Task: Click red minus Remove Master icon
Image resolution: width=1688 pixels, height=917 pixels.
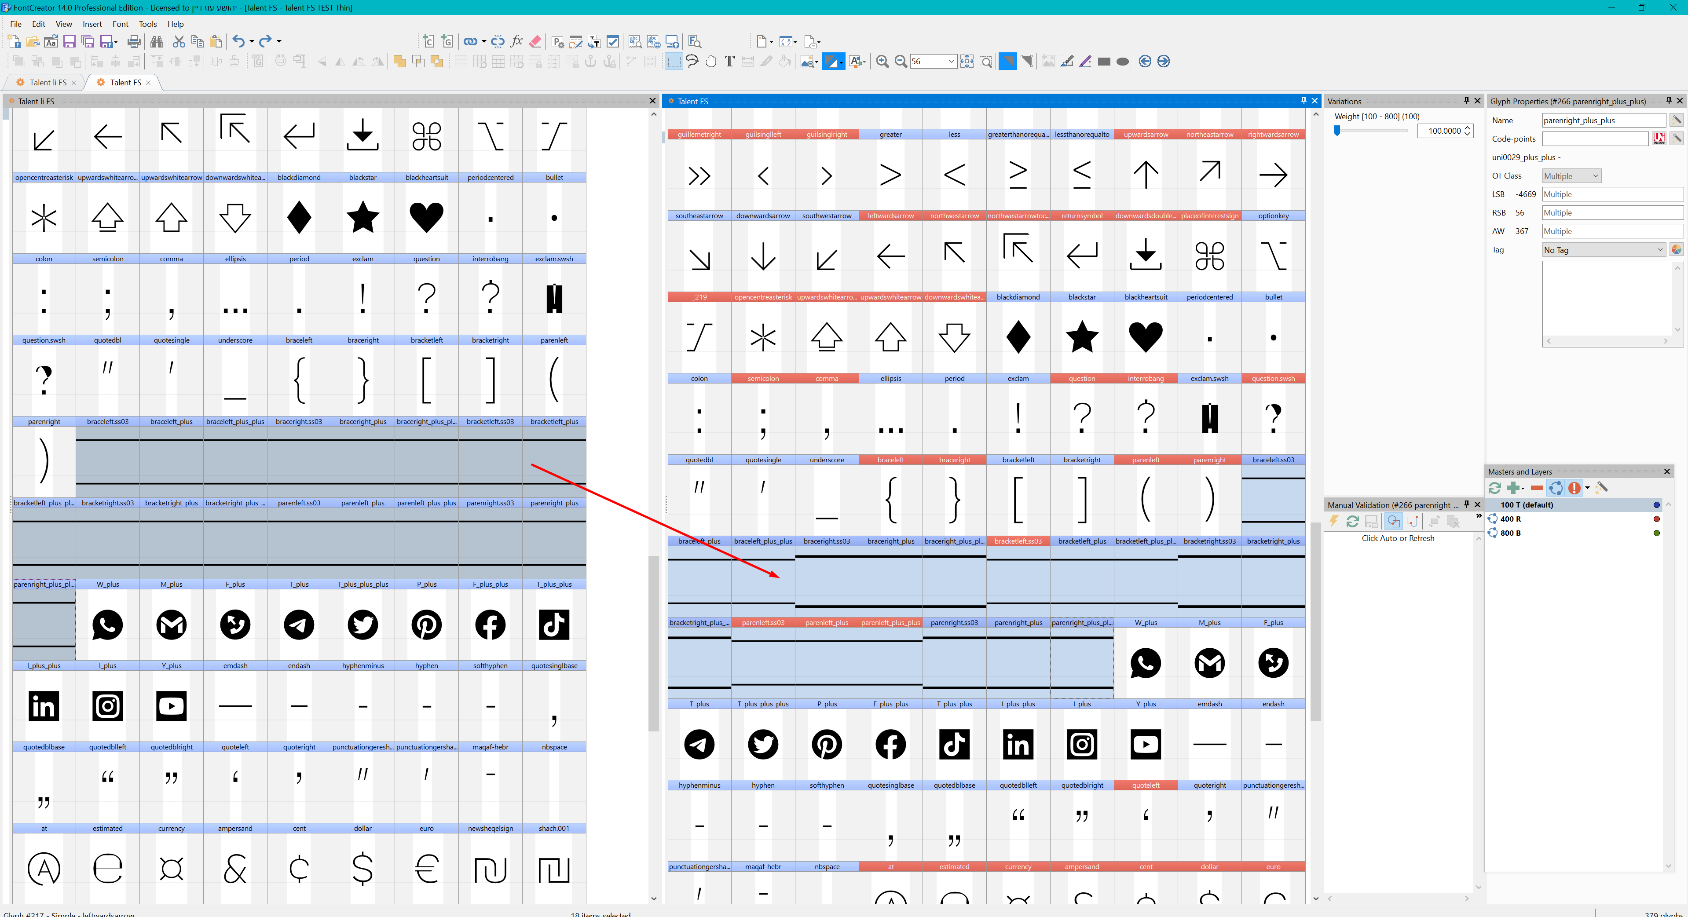Action: pyautogui.click(x=1537, y=488)
